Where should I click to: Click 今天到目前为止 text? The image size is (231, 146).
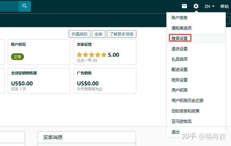pyautogui.click(x=90, y=89)
